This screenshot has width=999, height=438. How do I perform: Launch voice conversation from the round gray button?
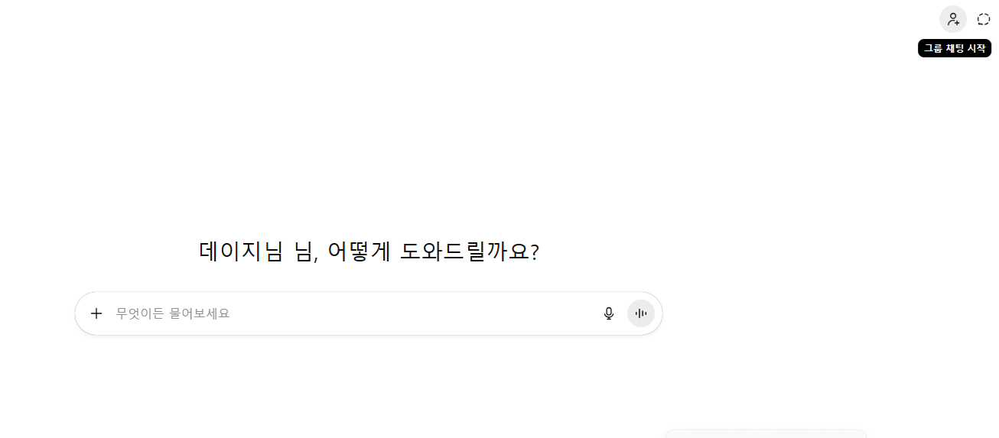coord(641,313)
